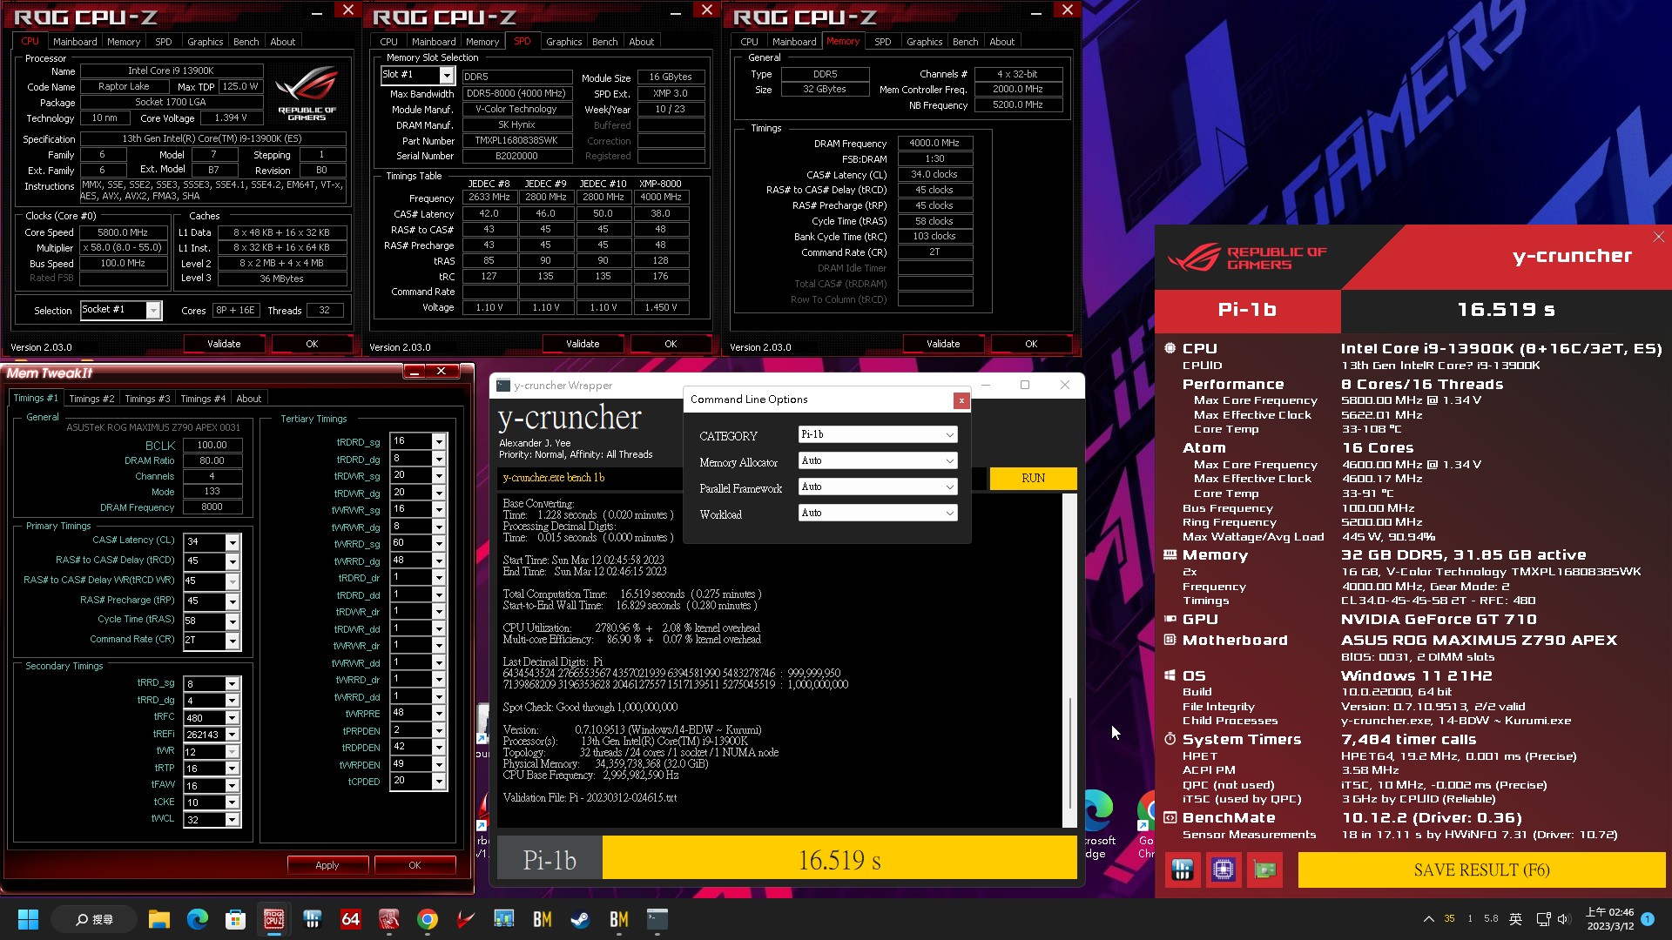Screen dimensions: 1672x940
Task: Click the DRAM Frequency 8000 field in Mem TweakIt
Action: pos(212,507)
